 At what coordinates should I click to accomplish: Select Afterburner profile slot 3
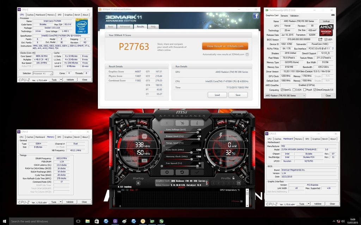coord(223,183)
